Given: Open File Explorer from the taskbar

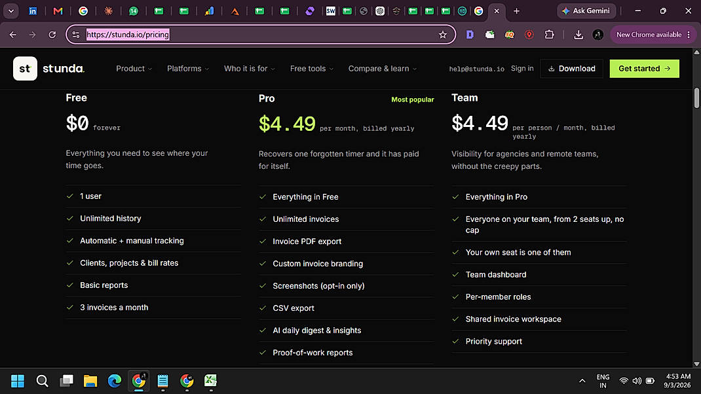Looking at the screenshot, I should point(90,381).
